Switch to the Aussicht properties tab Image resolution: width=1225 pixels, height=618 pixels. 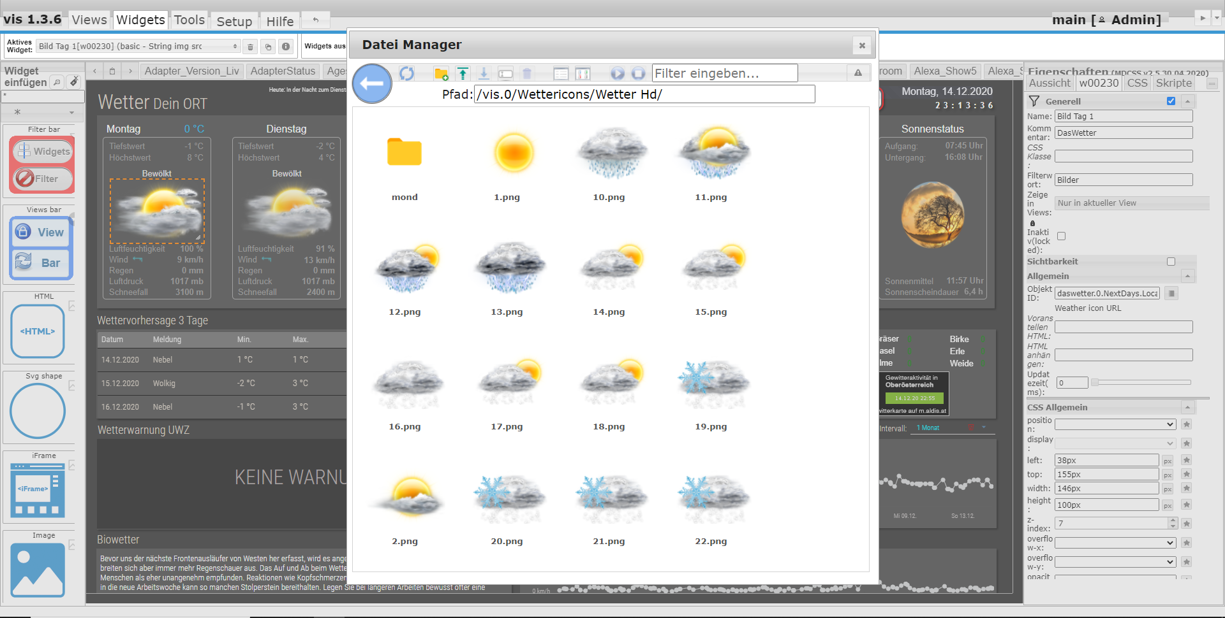point(1050,83)
